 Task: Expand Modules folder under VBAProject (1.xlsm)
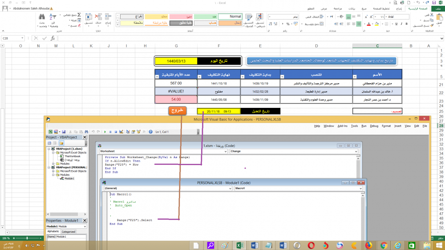[53, 164]
